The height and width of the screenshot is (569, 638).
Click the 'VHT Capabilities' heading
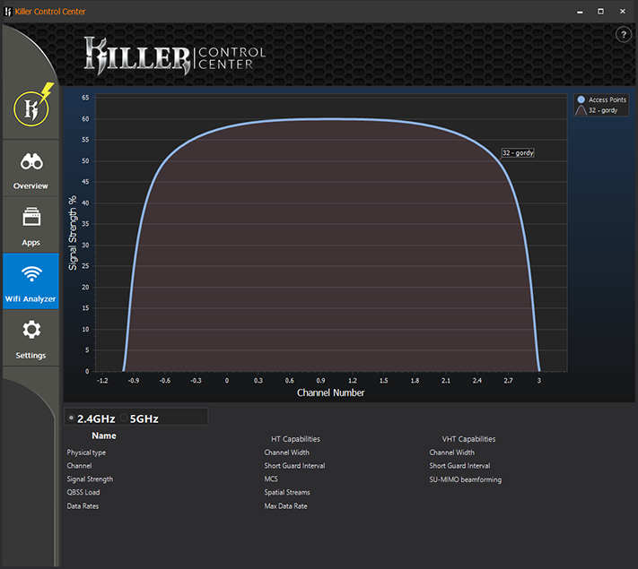[468, 439]
